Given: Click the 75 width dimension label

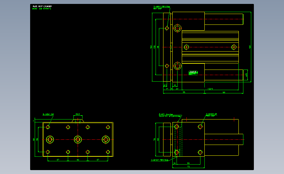Looking at the screenshot, I should [188, 166].
